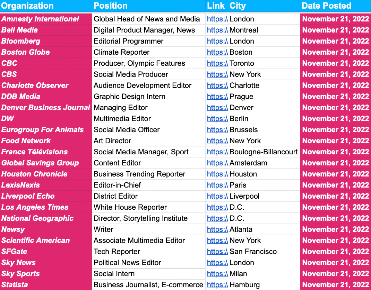
Task: Select the National Geographic cell
Action: click(46, 218)
